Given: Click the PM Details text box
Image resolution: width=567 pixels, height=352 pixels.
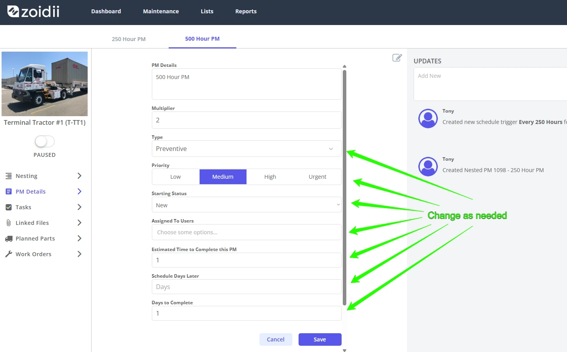Looking at the screenshot, I should (247, 84).
